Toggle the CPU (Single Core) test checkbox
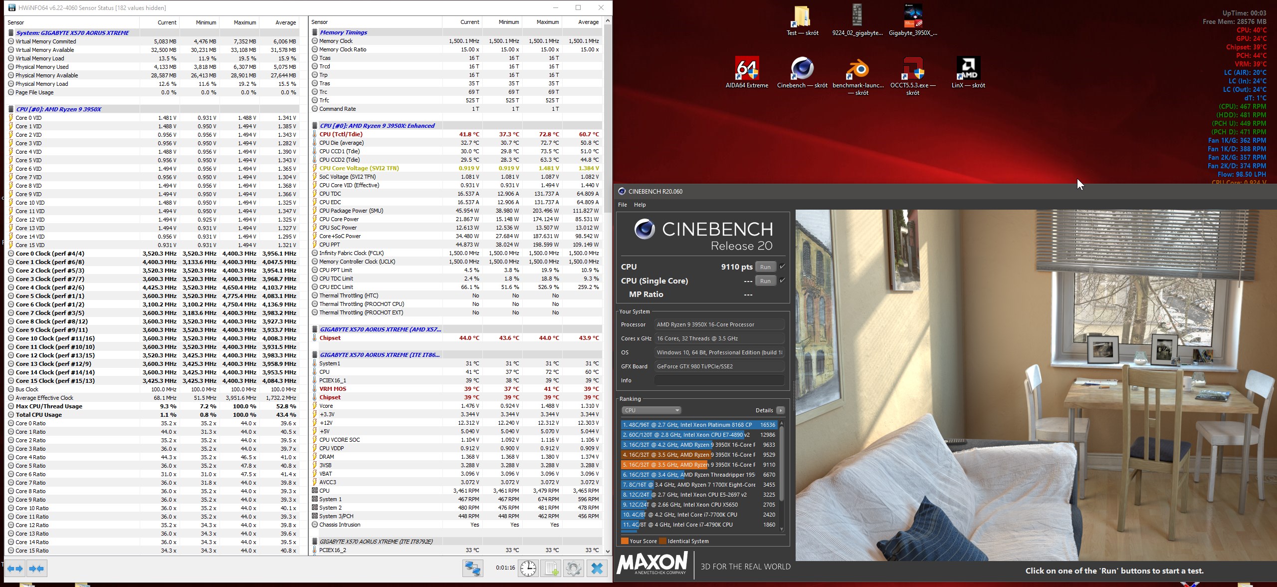The image size is (1277, 587). point(782,281)
